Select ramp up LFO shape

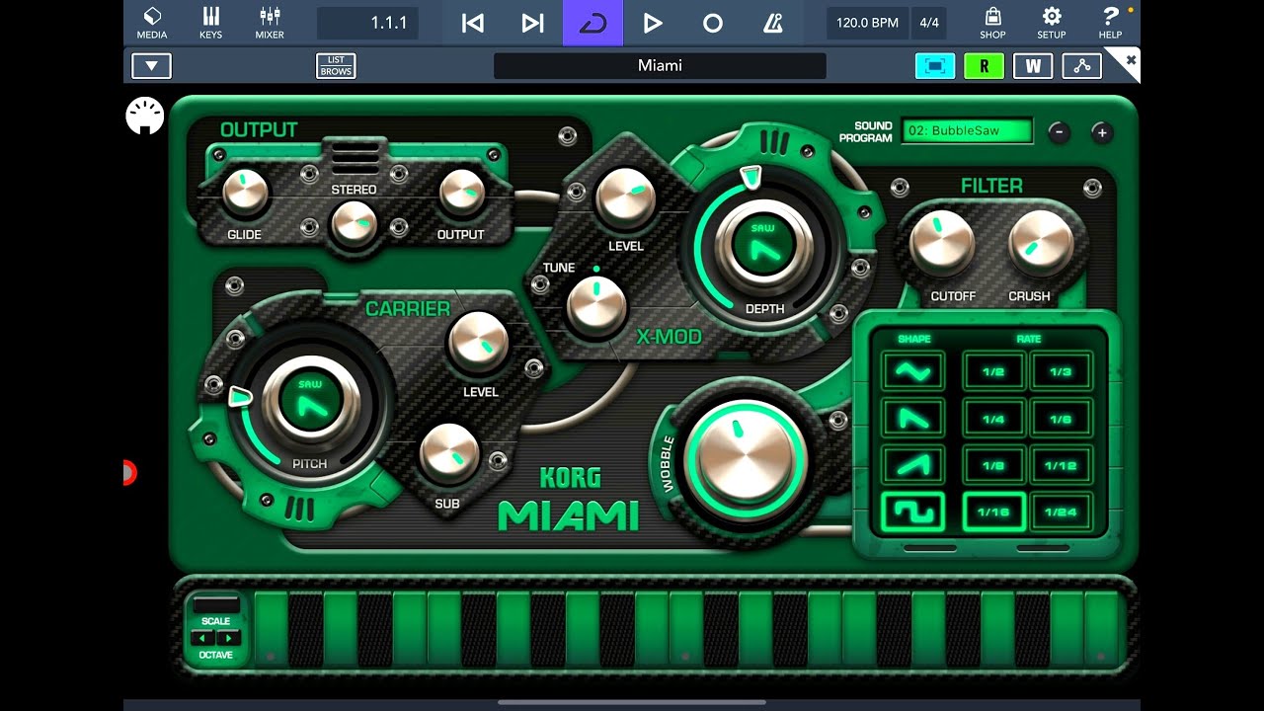[913, 466]
